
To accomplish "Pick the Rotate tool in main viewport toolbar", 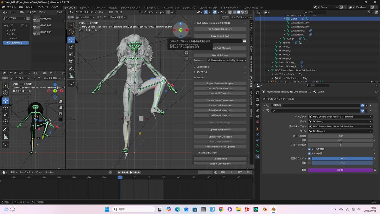I will coord(71,47).
